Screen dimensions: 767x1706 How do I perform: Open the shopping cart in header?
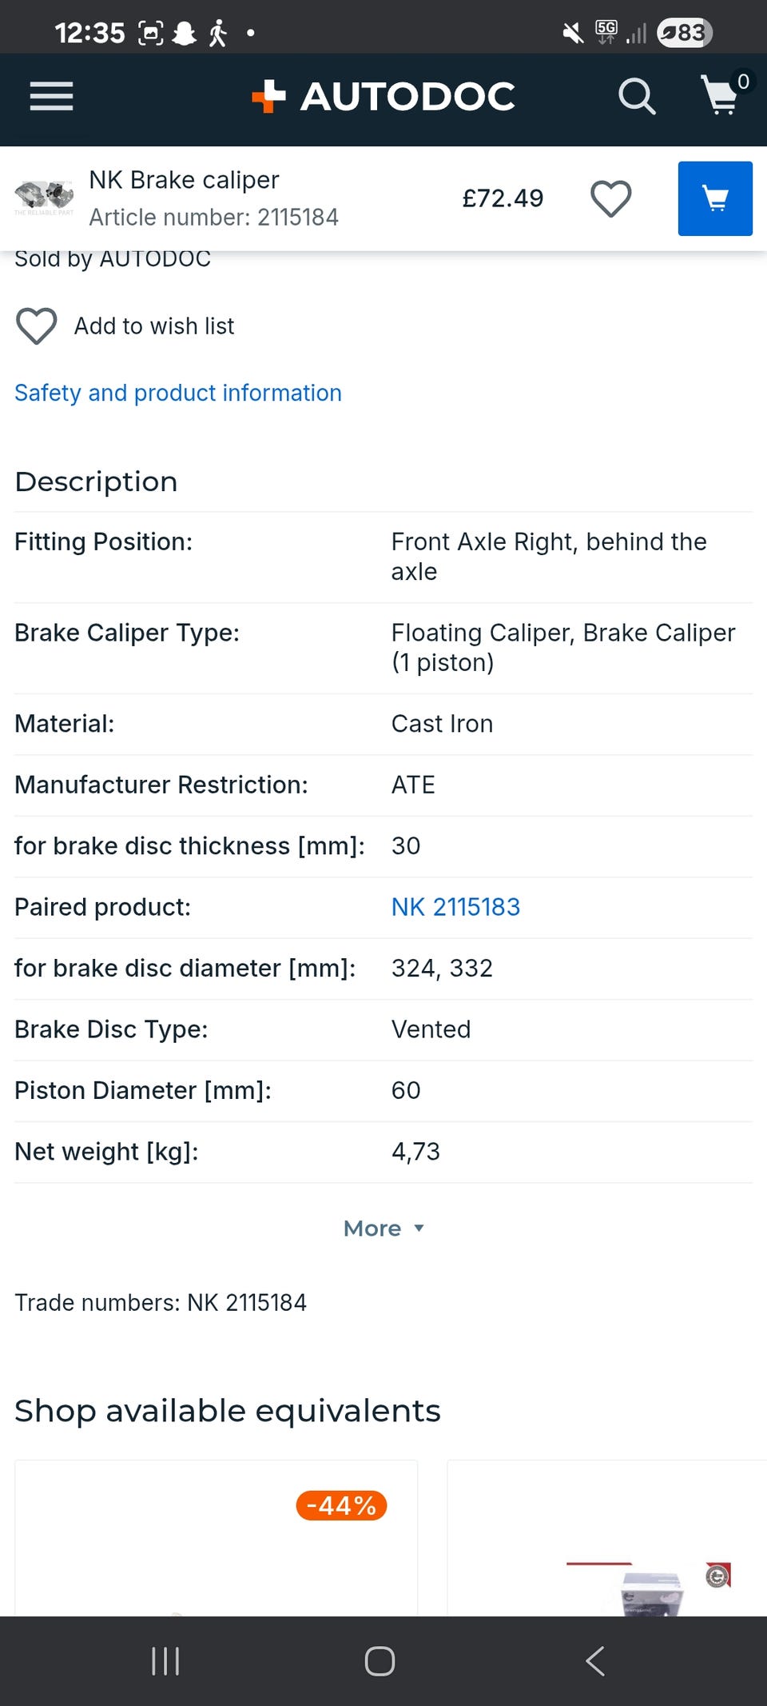[721, 95]
